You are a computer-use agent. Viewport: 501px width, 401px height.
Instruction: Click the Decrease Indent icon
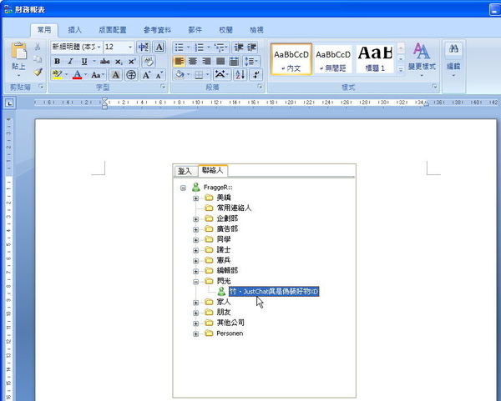click(239, 48)
